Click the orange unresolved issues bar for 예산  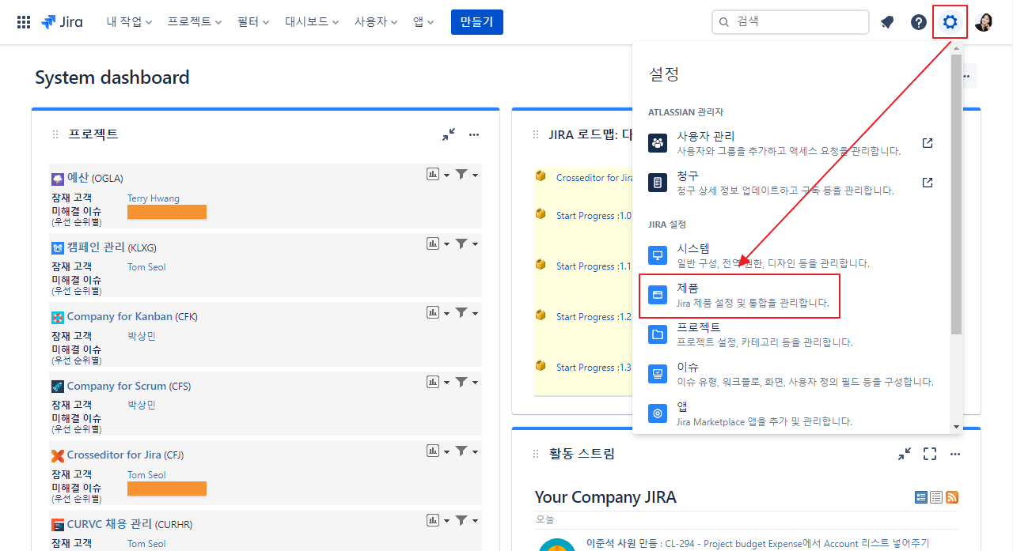167,212
